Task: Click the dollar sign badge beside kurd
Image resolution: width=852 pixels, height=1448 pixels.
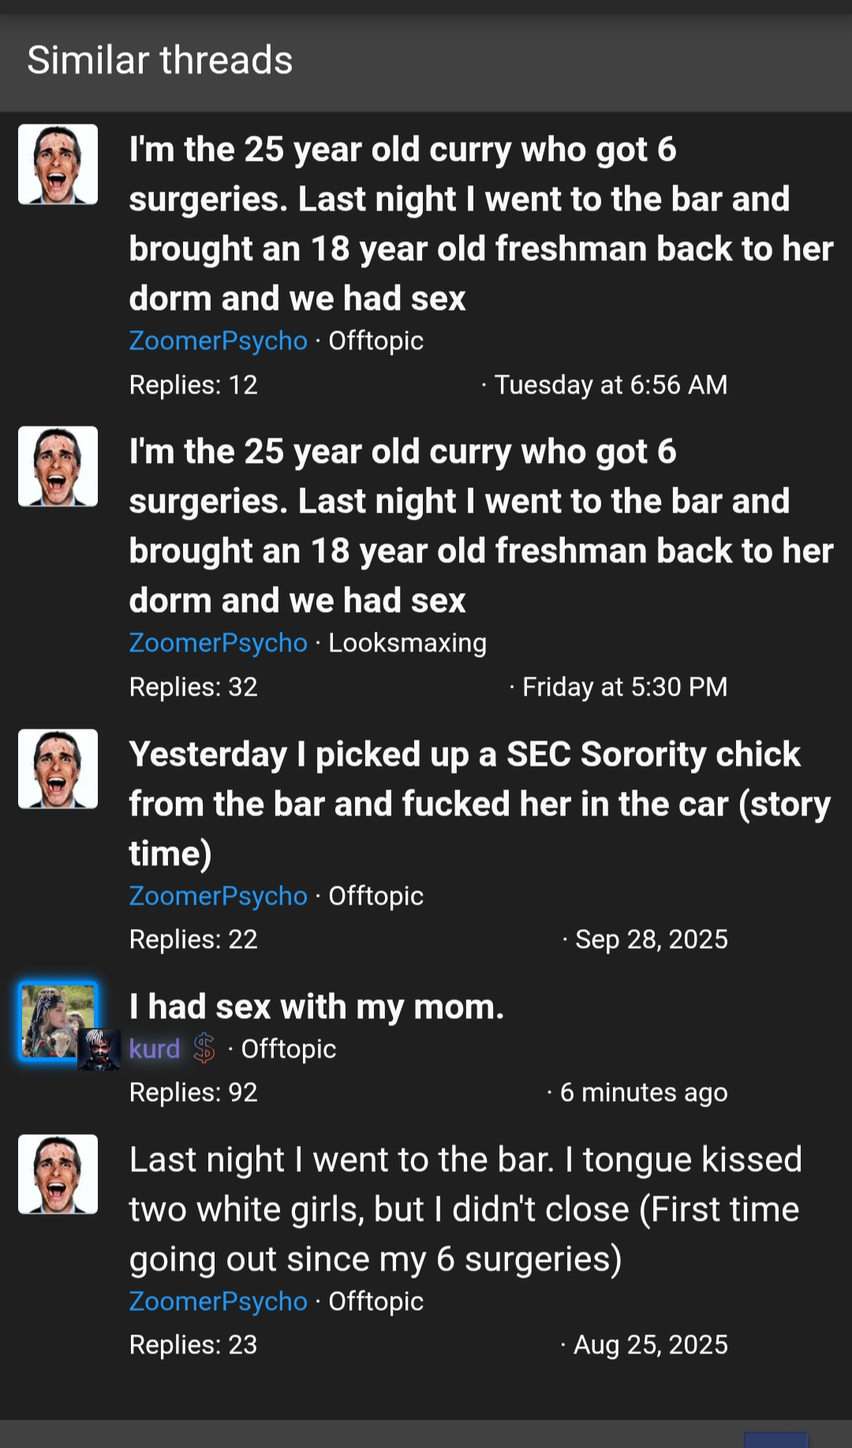Action: pyautogui.click(x=204, y=1048)
